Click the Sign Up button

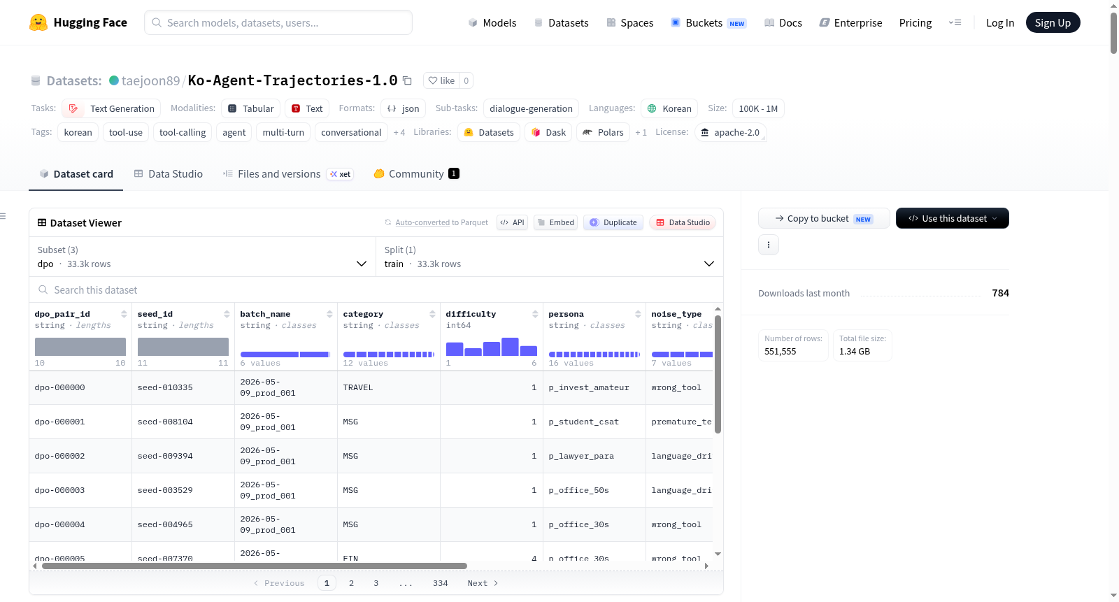click(x=1053, y=22)
